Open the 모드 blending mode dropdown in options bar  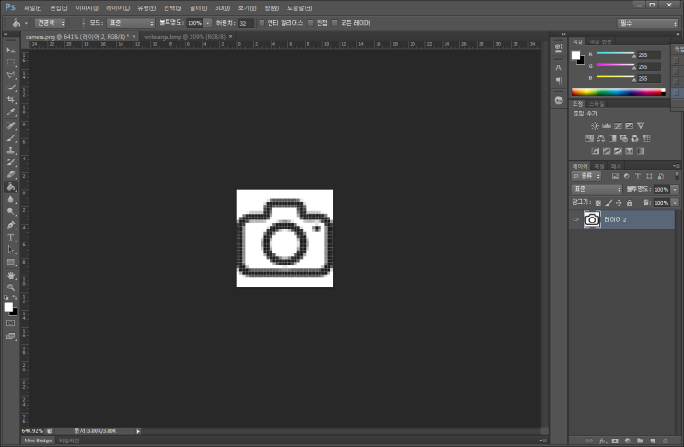coord(131,23)
